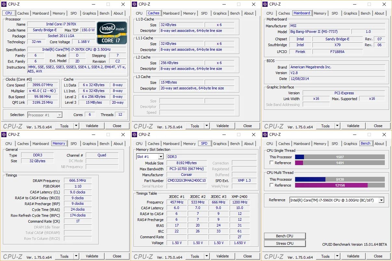Click the memory Size value 32 GBytes
The width and height of the screenshot is (392, 261).
(37, 161)
